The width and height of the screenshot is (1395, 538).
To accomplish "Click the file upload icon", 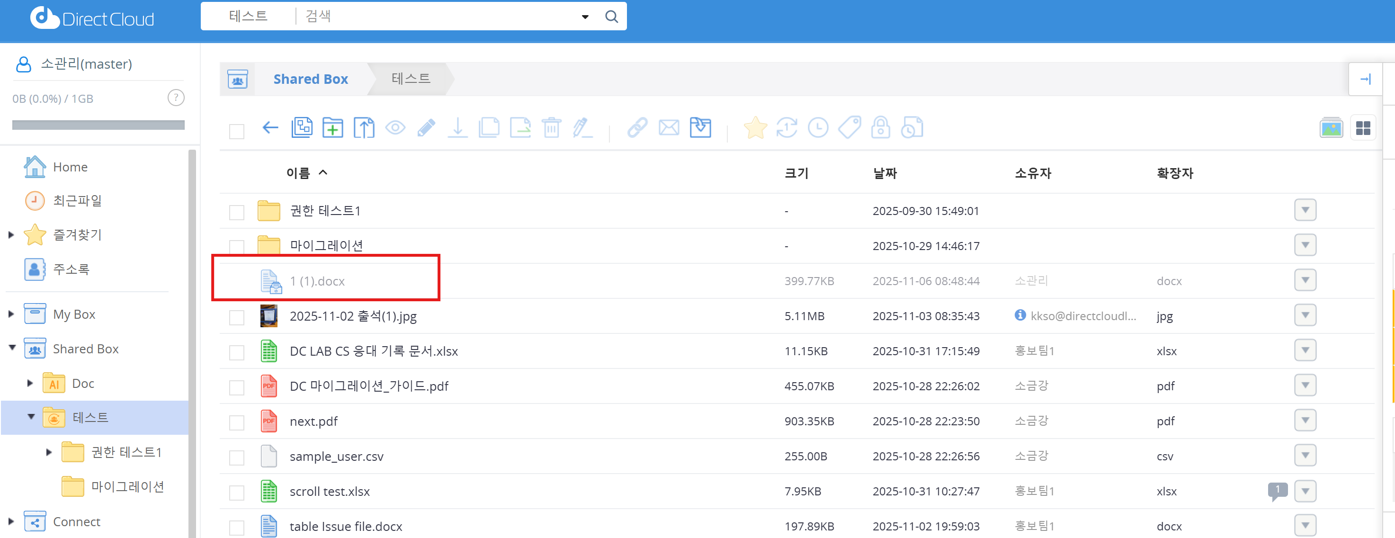I will pos(364,128).
